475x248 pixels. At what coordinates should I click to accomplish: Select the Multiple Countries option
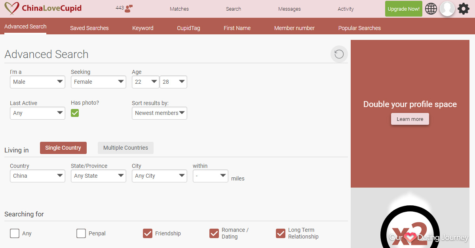click(125, 148)
